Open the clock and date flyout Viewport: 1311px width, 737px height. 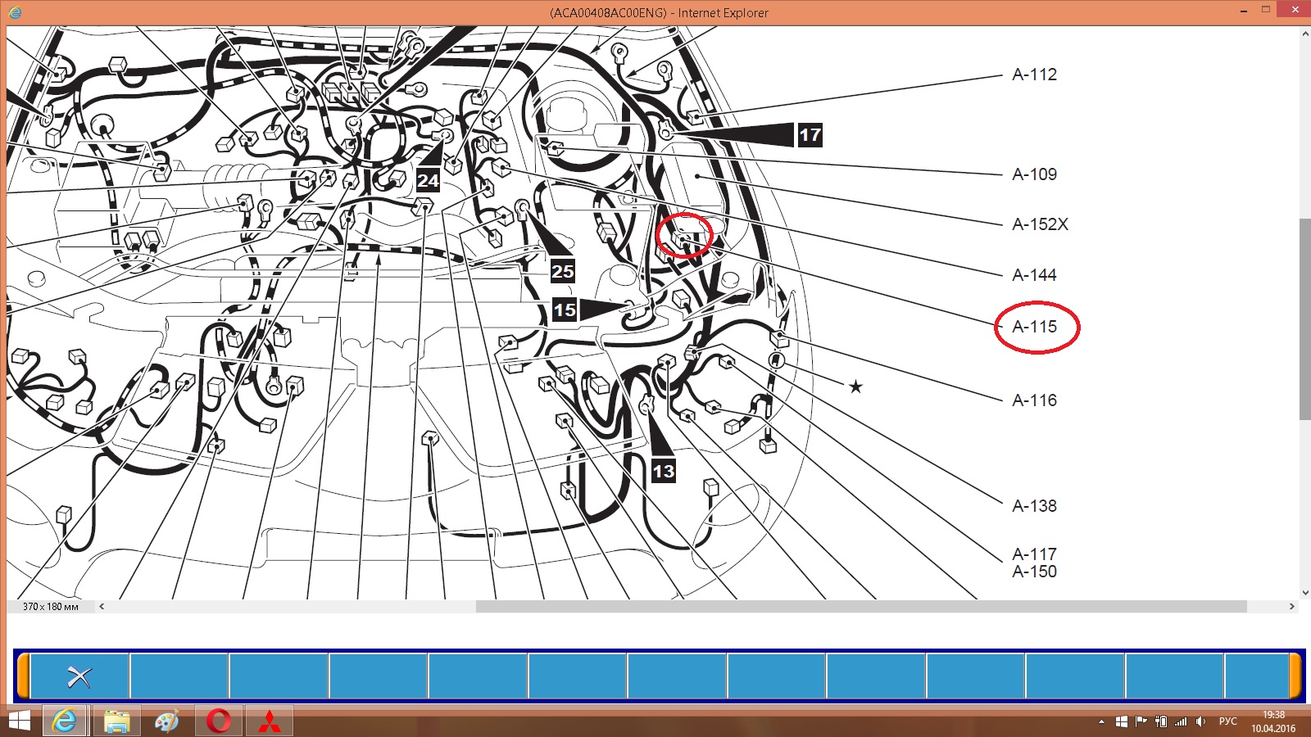coord(1273,721)
